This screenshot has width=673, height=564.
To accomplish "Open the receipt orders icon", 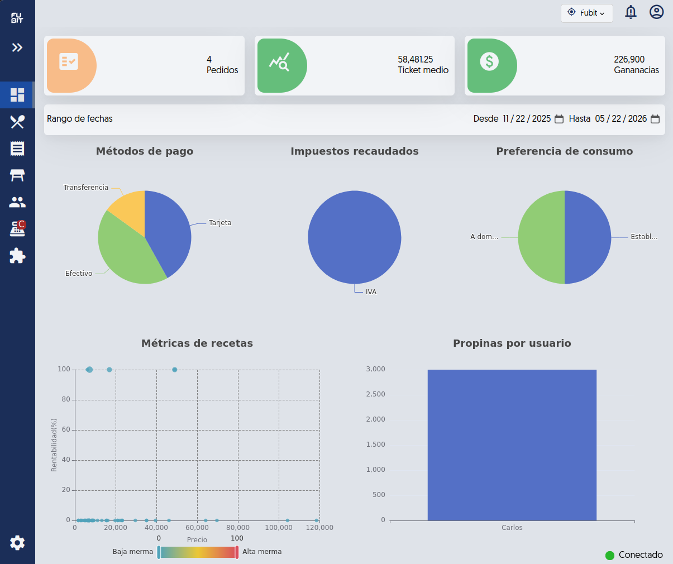I will tap(17, 149).
